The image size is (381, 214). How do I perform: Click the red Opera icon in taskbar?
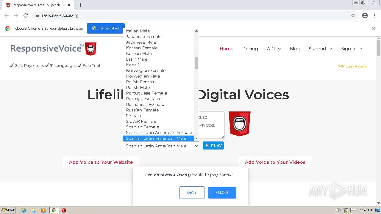(64, 210)
